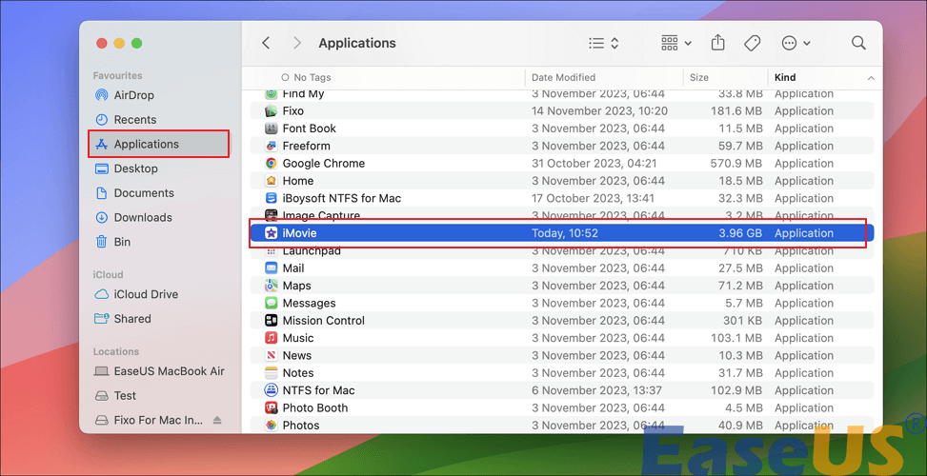Open the list view switcher dropdown
Viewport: 927px width, 476px height.
coord(604,43)
